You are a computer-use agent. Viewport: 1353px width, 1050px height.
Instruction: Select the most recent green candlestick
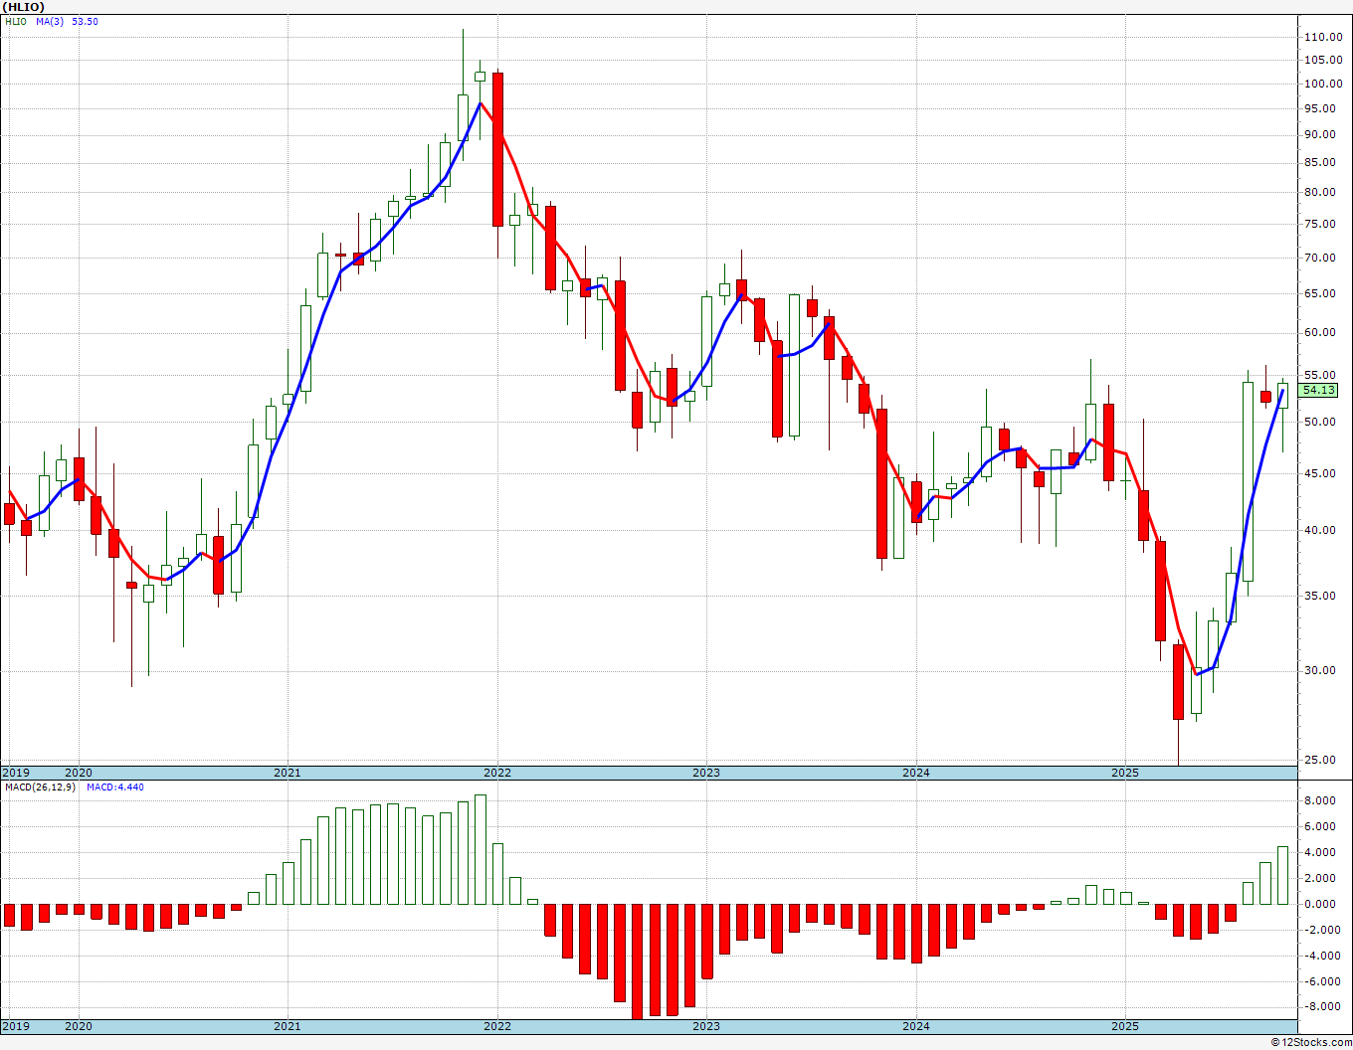click(x=1283, y=396)
